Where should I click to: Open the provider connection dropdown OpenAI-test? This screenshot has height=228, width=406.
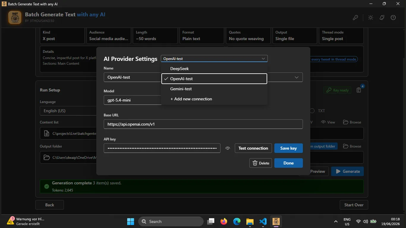click(x=214, y=59)
